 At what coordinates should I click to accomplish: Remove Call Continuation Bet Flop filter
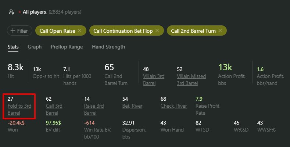pyautogui.click(x=157, y=31)
